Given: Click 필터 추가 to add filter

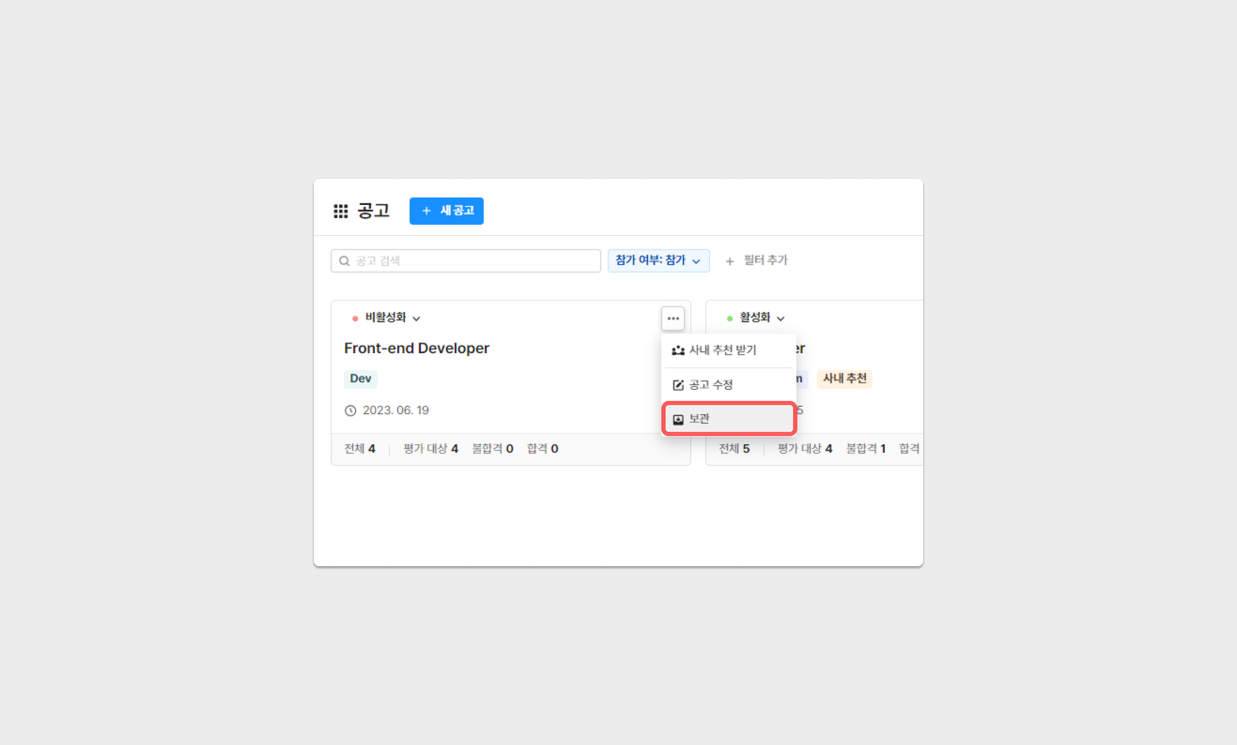Looking at the screenshot, I should click(765, 261).
